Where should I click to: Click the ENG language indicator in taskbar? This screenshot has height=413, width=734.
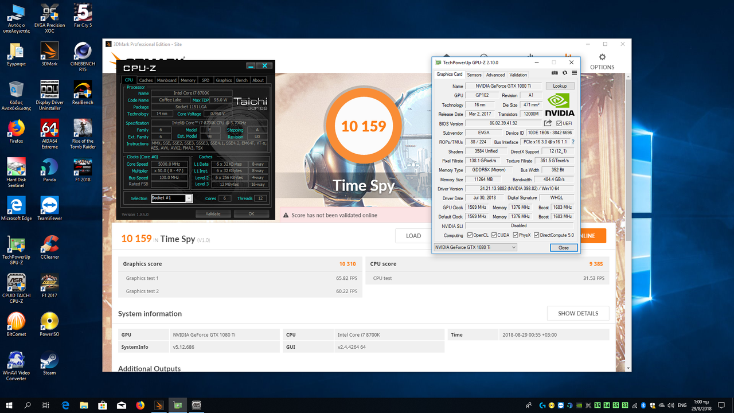point(682,405)
